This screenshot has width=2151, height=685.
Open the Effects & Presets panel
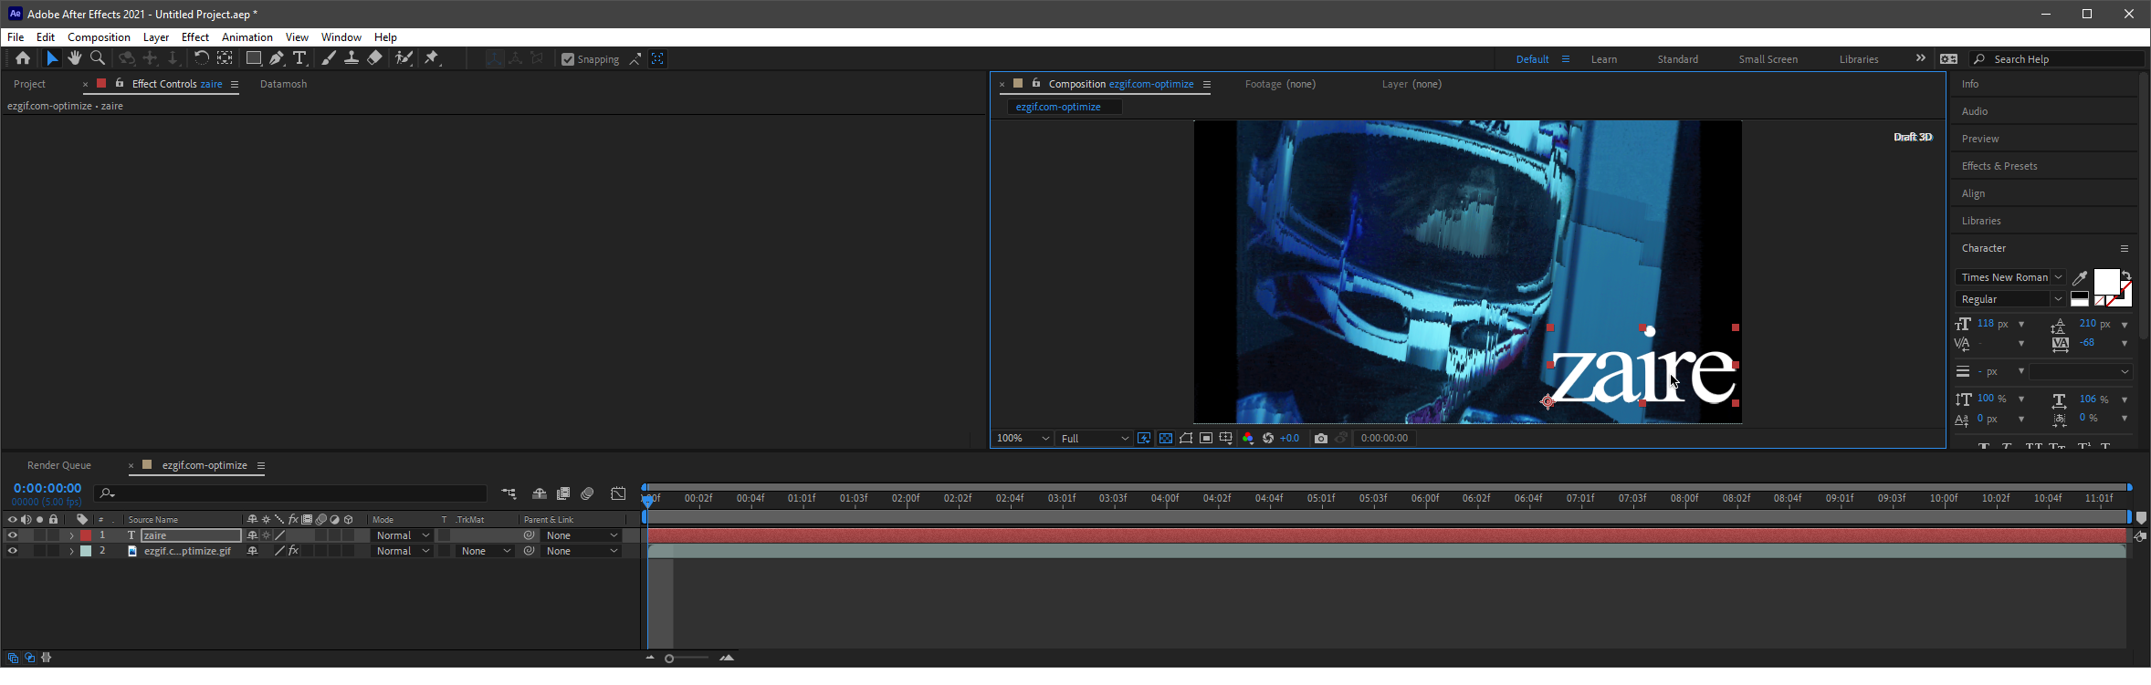point(1999,166)
